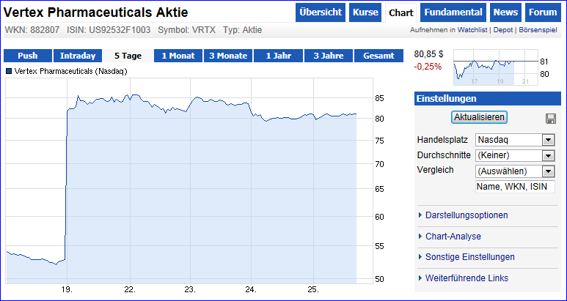567x301 pixels.
Task: Open the Depot link
Action: point(503,30)
